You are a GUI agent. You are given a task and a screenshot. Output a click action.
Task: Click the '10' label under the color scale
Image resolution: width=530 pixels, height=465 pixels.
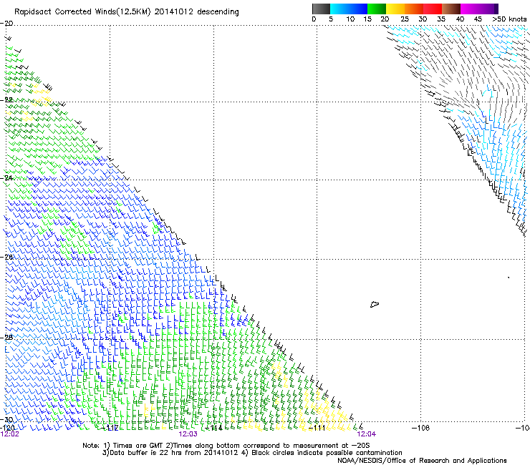point(350,19)
